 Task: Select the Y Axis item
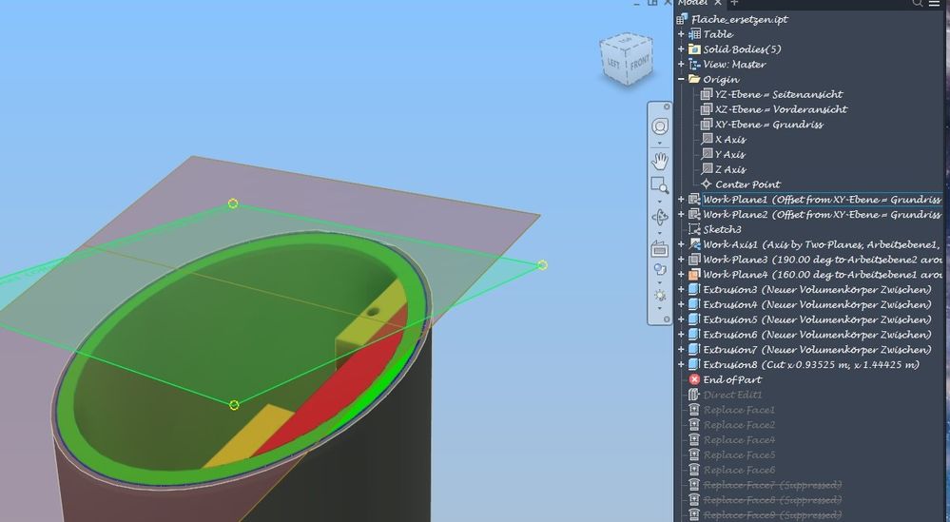[730, 154]
